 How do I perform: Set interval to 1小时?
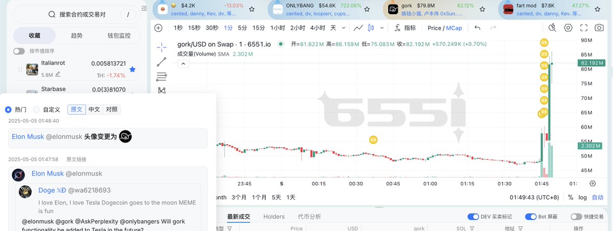point(277,28)
